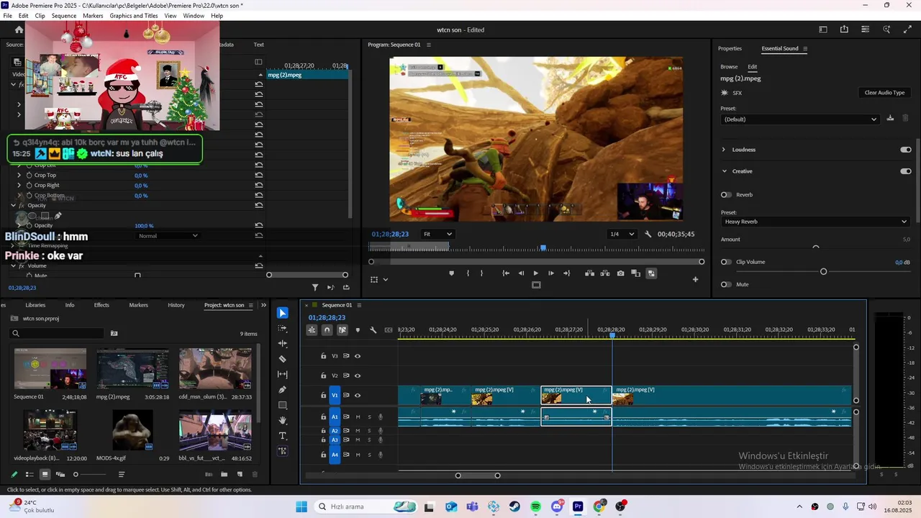Open the Graphics and Titles menu
Screen dimensions: 921x518
tap(134, 16)
